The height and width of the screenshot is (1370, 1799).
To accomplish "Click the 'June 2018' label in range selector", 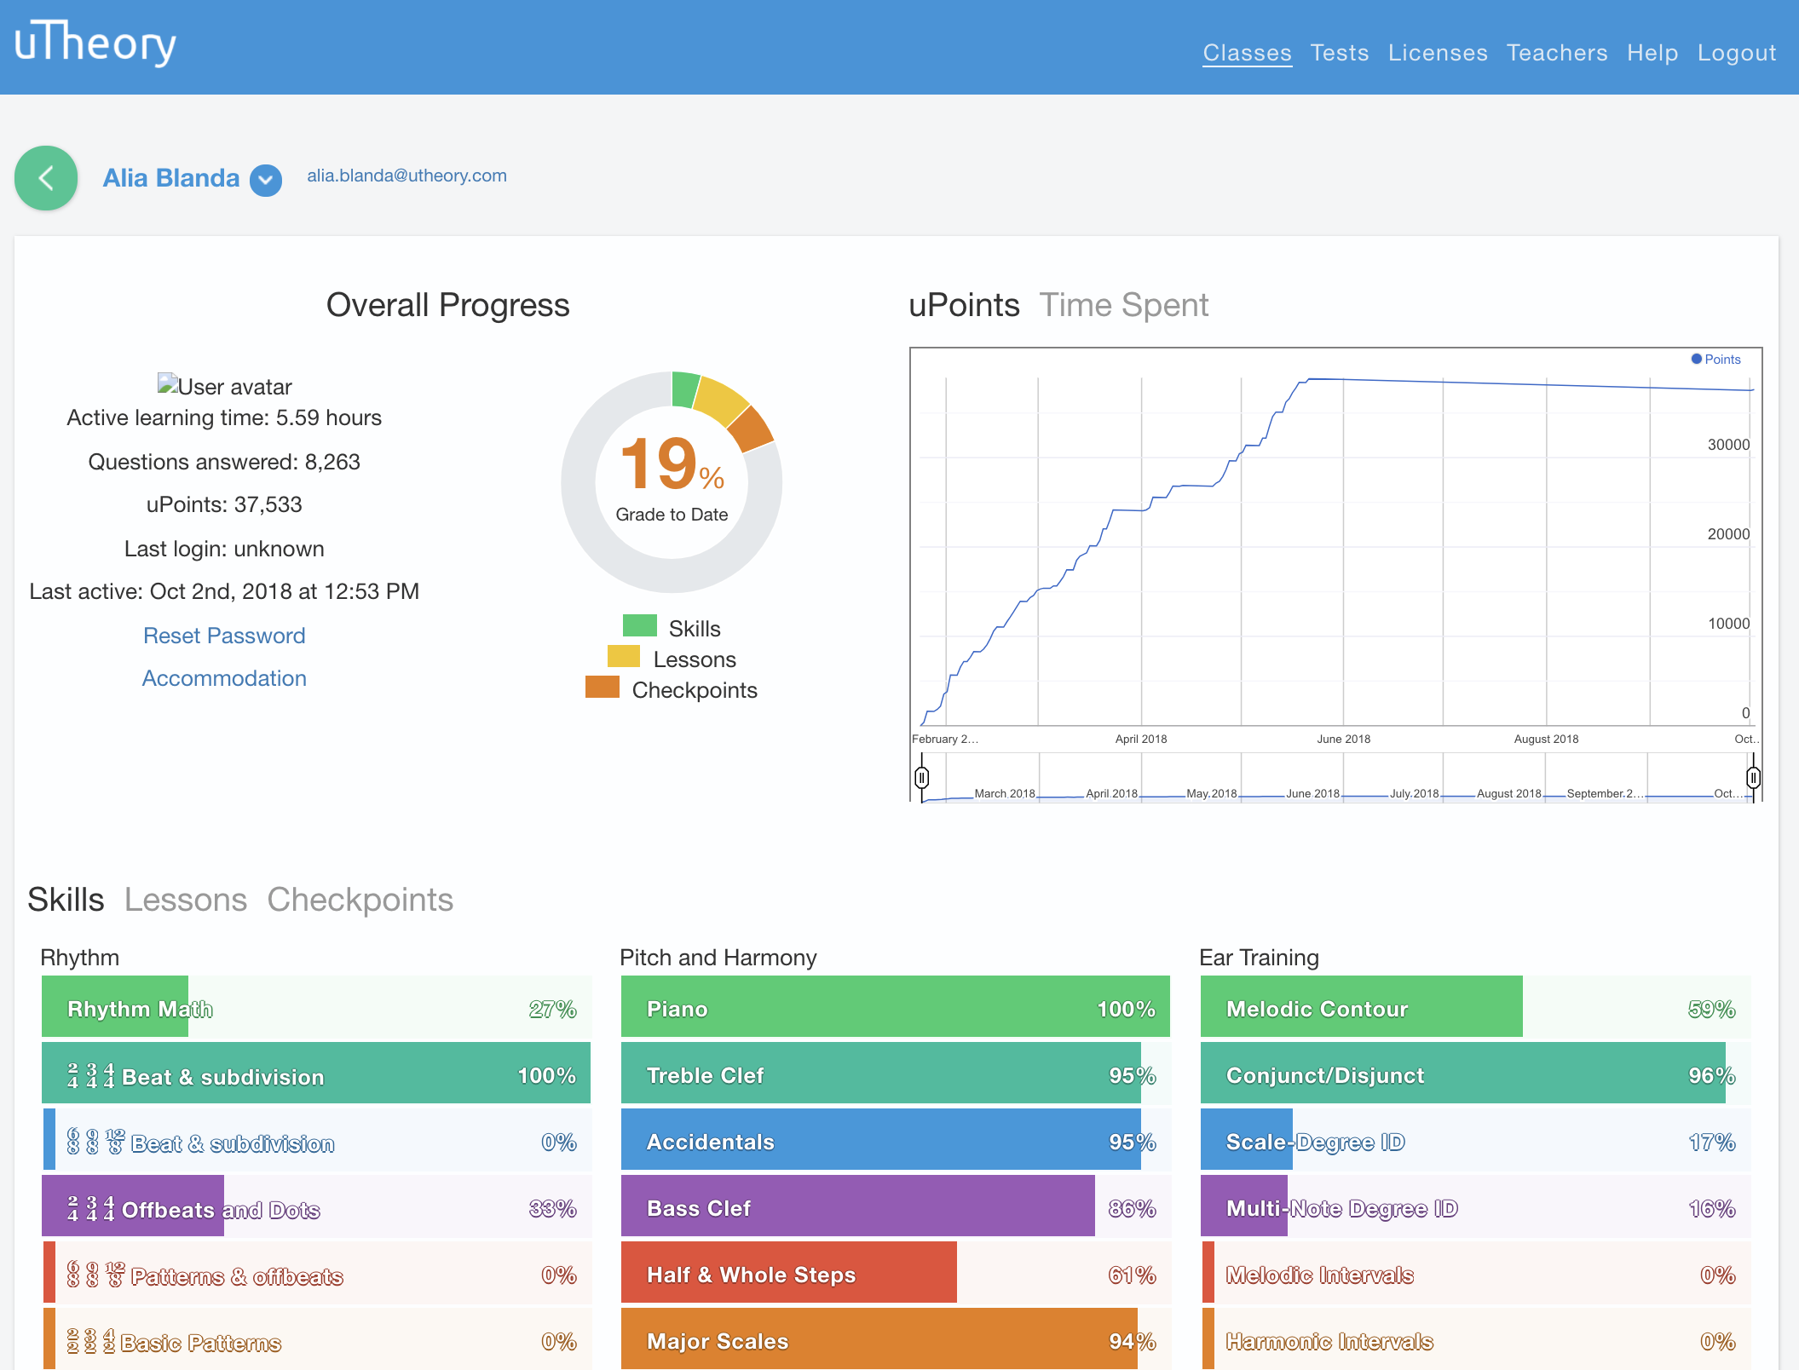I will (1312, 793).
